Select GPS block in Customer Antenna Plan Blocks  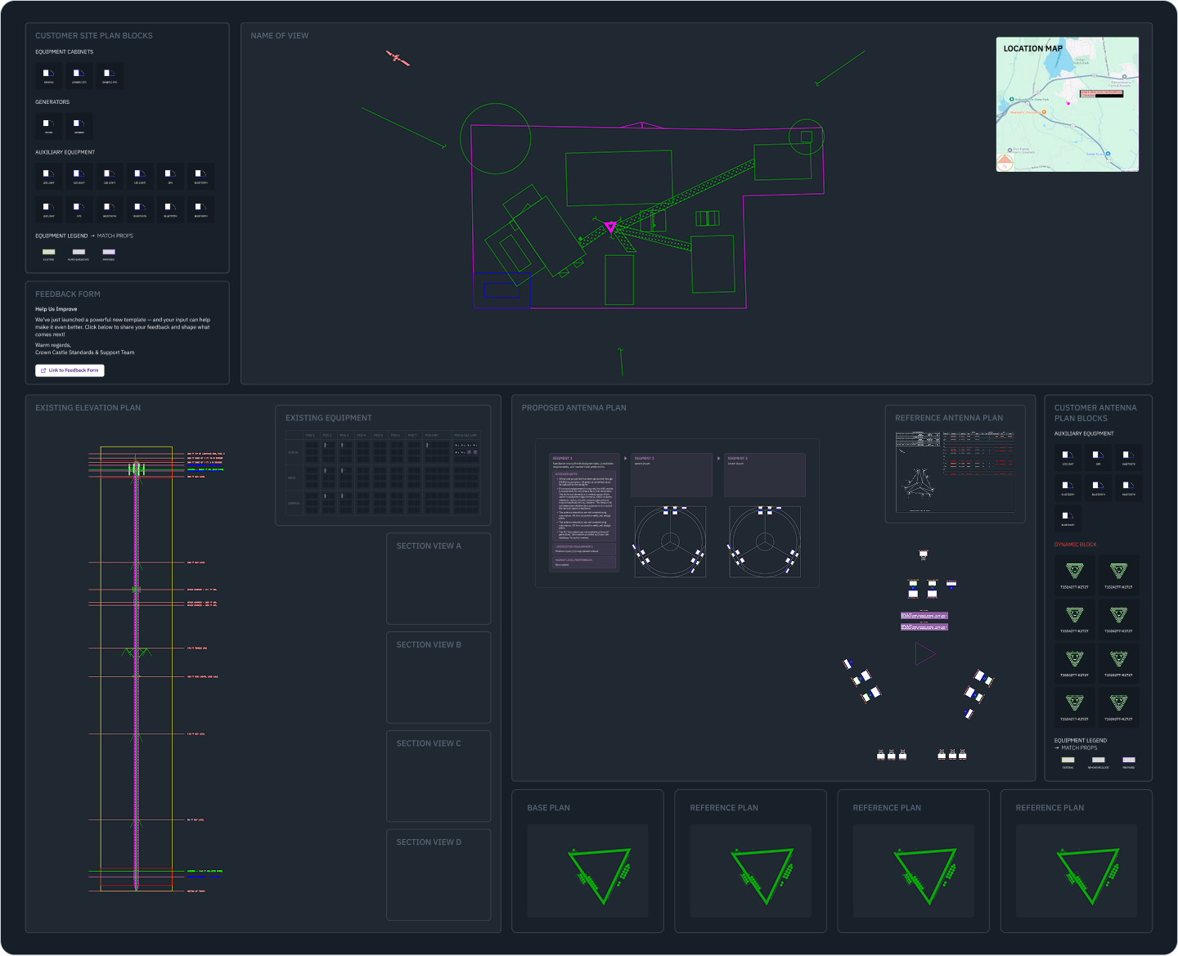(x=1098, y=457)
